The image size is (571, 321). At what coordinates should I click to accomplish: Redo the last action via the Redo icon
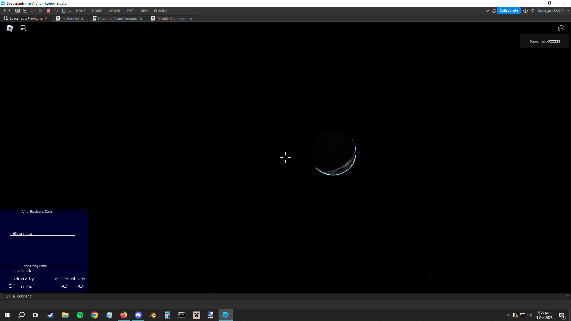(x=33, y=11)
